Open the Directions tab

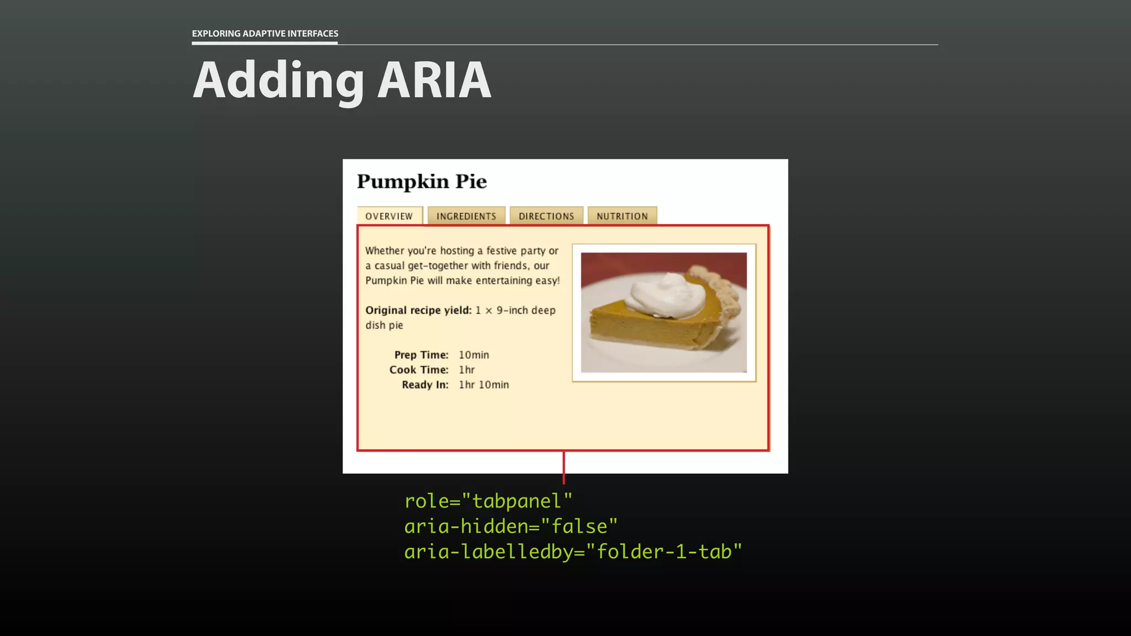click(546, 216)
